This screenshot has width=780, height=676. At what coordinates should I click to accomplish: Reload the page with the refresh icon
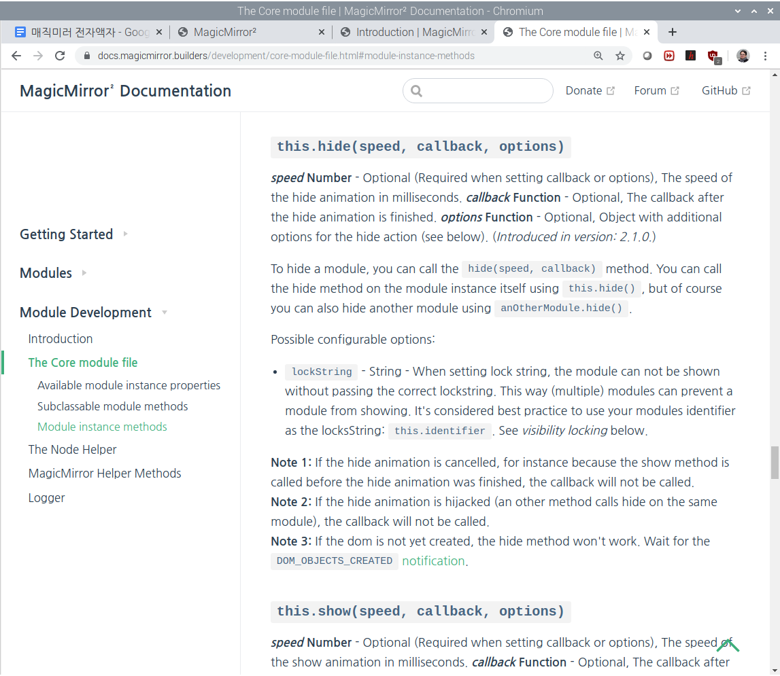(60, 56)
